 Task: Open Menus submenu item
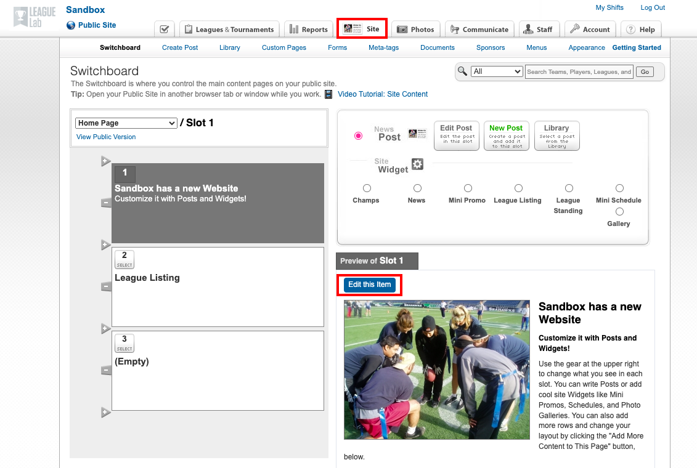[537, 47]
